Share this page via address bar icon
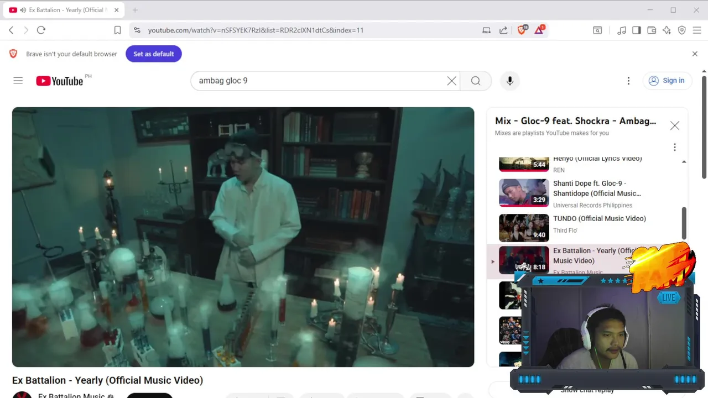This screenshot has height=398, width=708. pos(503,30)
